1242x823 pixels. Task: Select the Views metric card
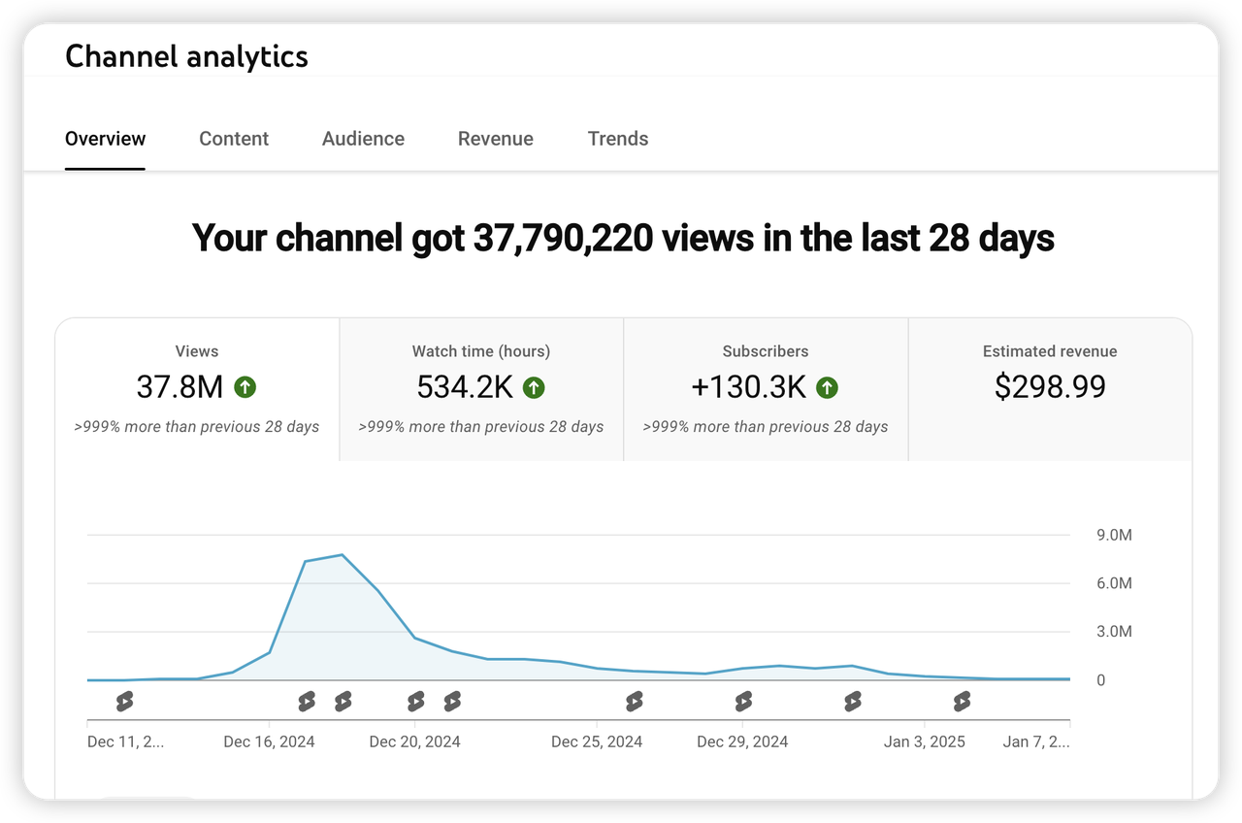pos(197,389)
